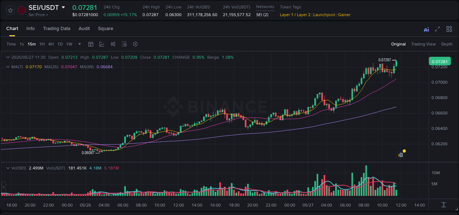Image resolution: width=459 pixels, height=215 pixels.
Task: Collapse the OHLC date info row chevron
Action: [8, 57]
